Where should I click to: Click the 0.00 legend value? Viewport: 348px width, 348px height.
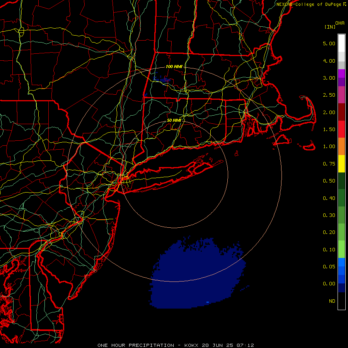pos(329,284)
